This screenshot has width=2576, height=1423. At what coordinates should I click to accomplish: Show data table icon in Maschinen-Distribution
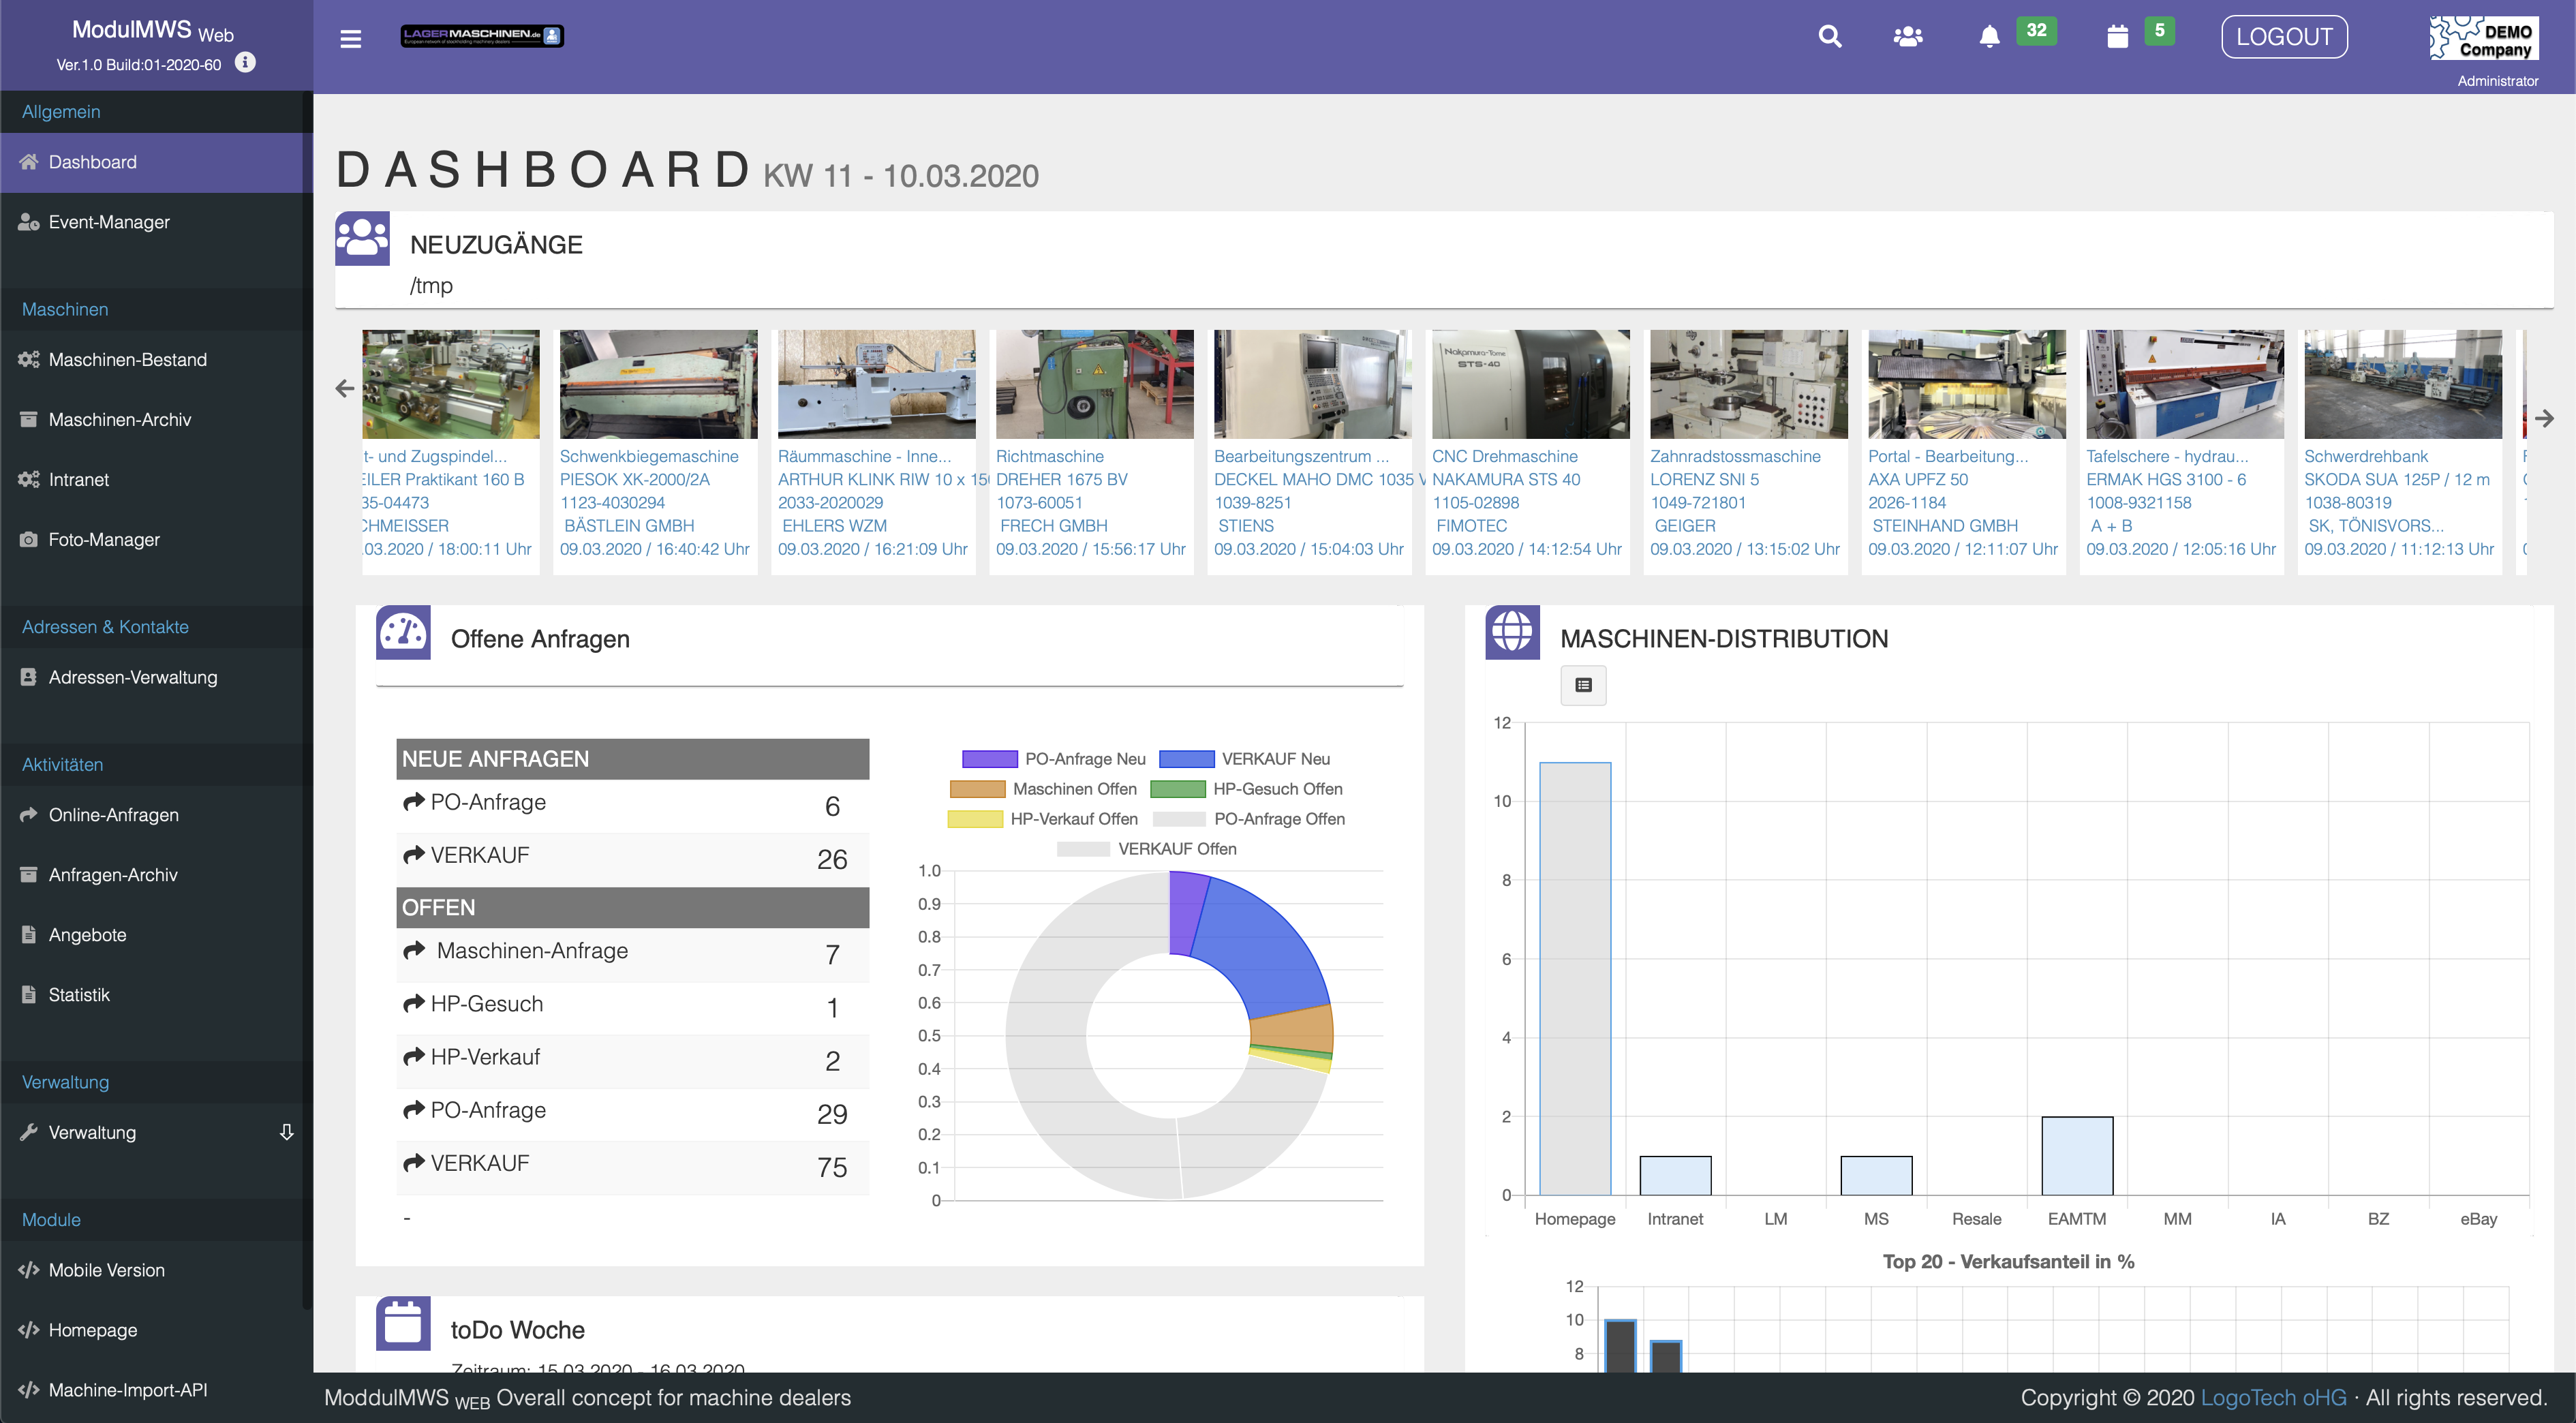coord(1583,685)
